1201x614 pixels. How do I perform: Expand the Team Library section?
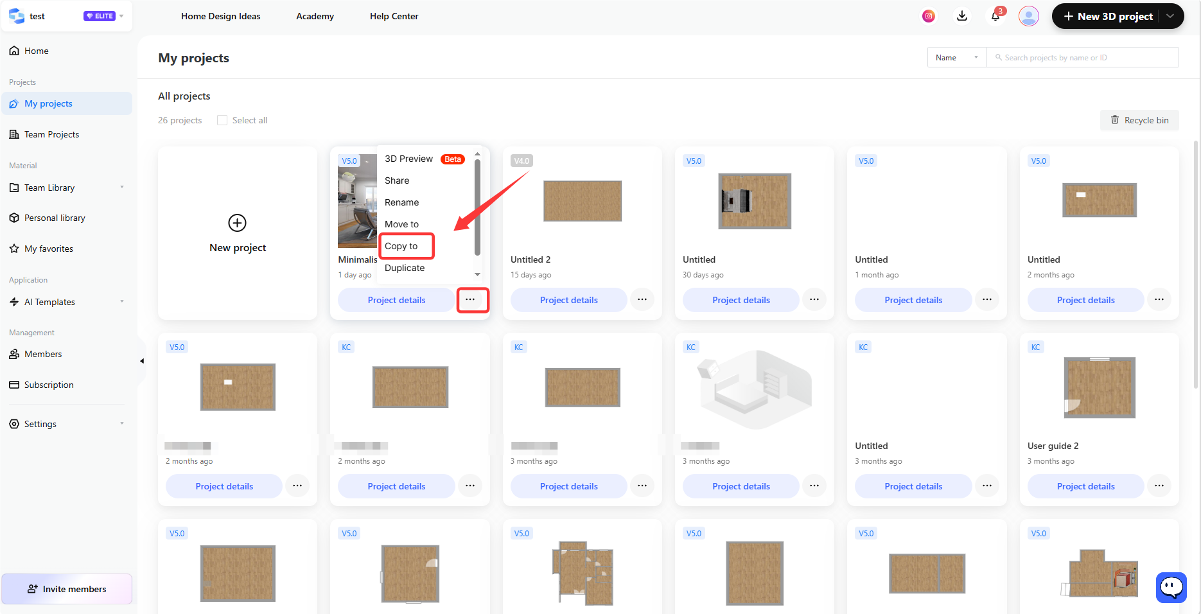point(122,188)
